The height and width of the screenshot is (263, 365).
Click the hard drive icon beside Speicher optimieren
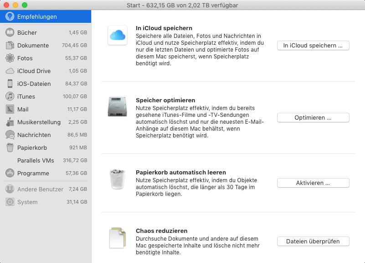point(118,106)
